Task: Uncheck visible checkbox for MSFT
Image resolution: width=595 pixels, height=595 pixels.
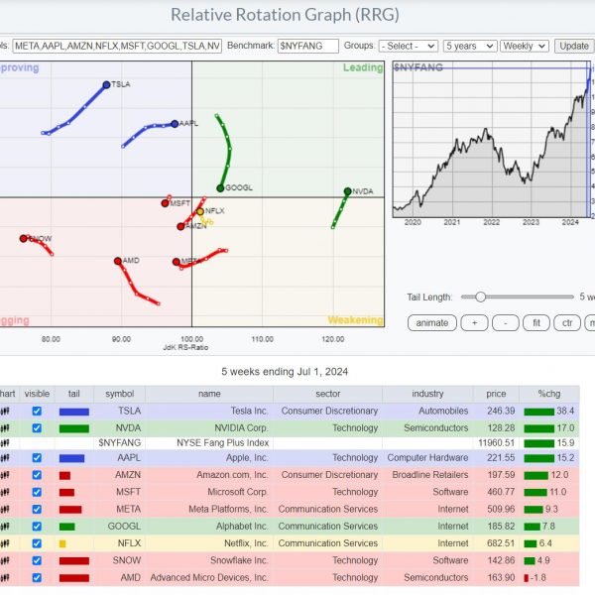Action: point(37,492)
